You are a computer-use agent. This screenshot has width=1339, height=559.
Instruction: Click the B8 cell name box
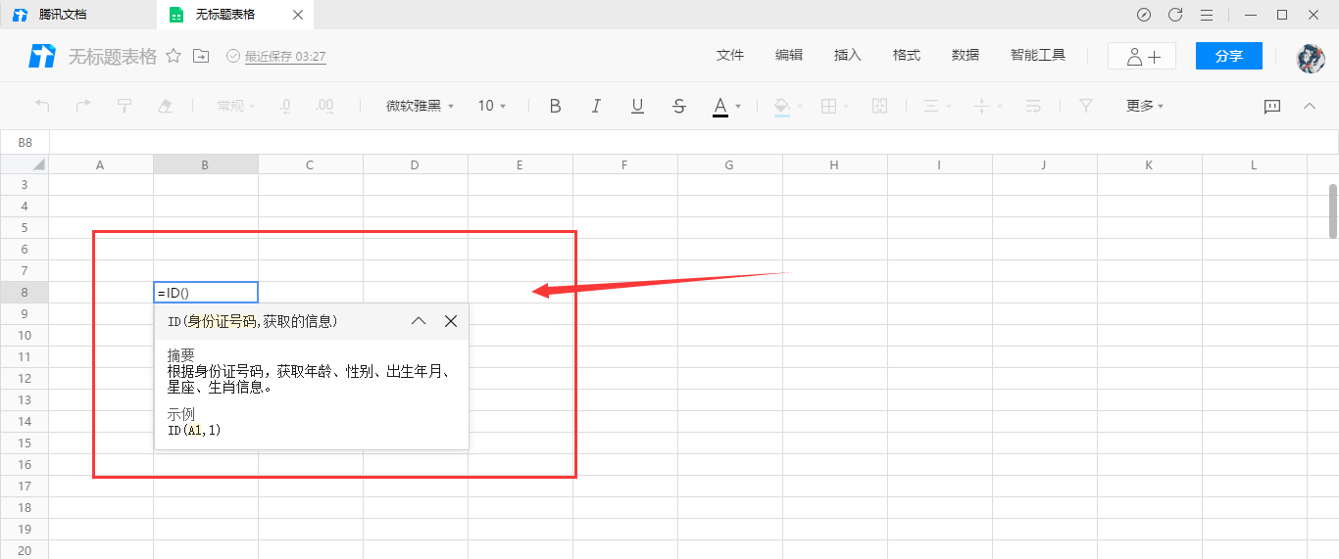point(25,142)
